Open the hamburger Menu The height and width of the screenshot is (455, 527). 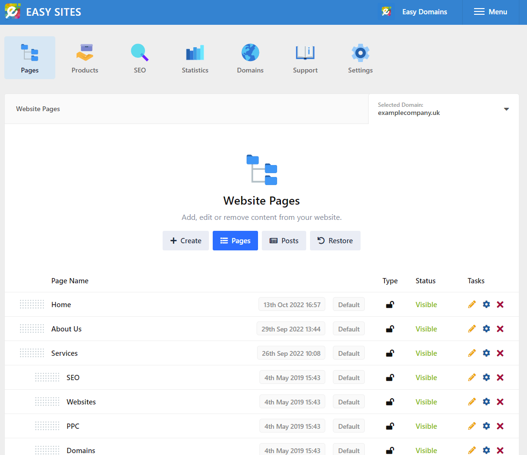(490, 12)
